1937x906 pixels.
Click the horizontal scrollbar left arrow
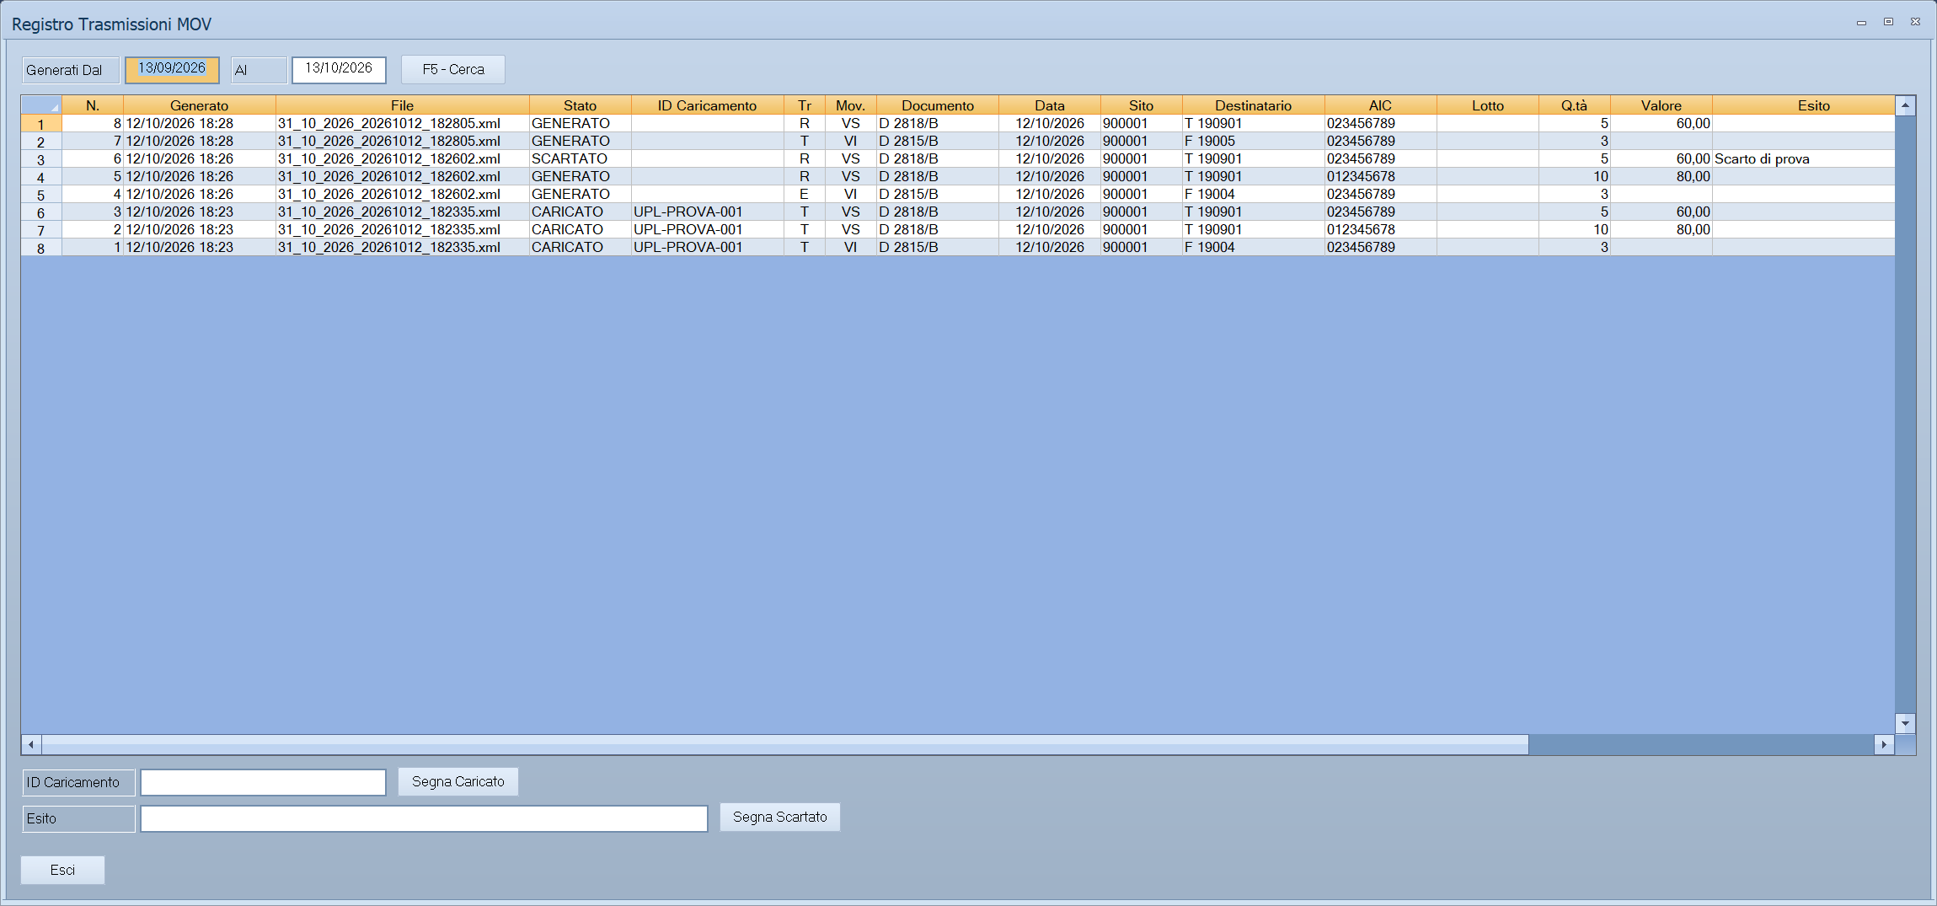31,744
